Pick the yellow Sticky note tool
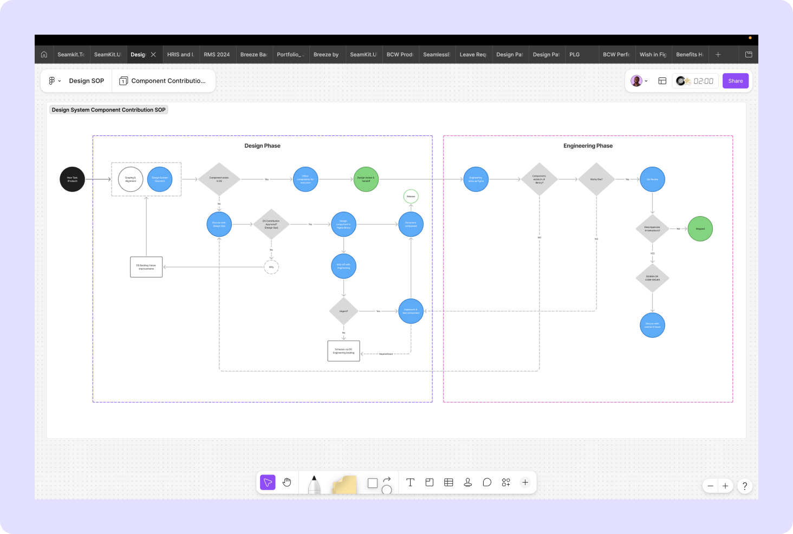The width and height of the screenshot is (793, 534). [345, 485]
